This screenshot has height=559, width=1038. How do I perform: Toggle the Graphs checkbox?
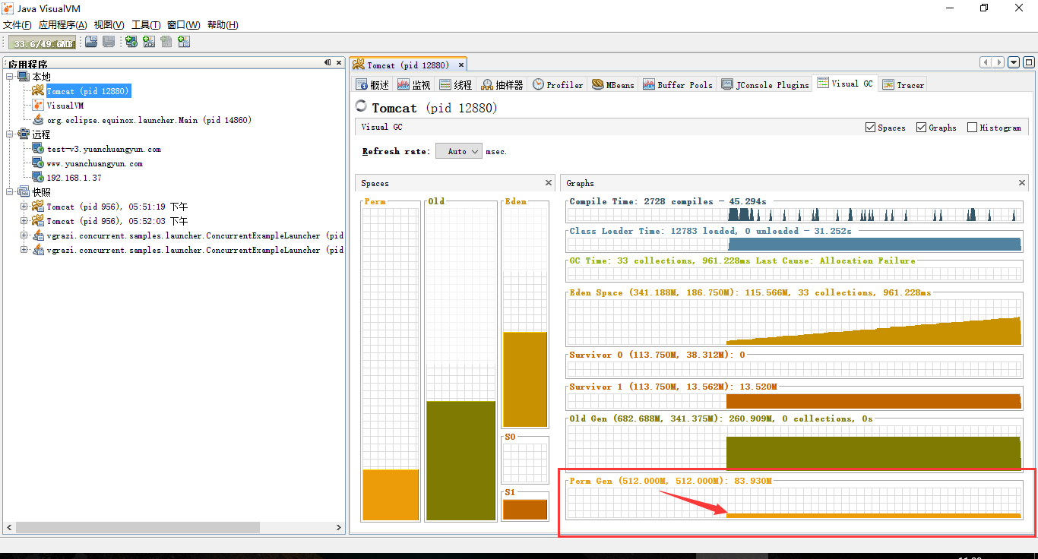[922, 128]
